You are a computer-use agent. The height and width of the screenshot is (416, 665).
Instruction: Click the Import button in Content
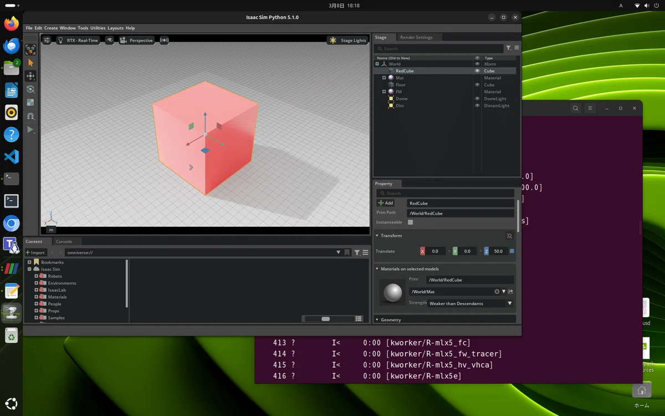pos(35,252)
